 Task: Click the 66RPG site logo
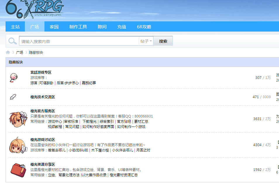pos(35,9)
